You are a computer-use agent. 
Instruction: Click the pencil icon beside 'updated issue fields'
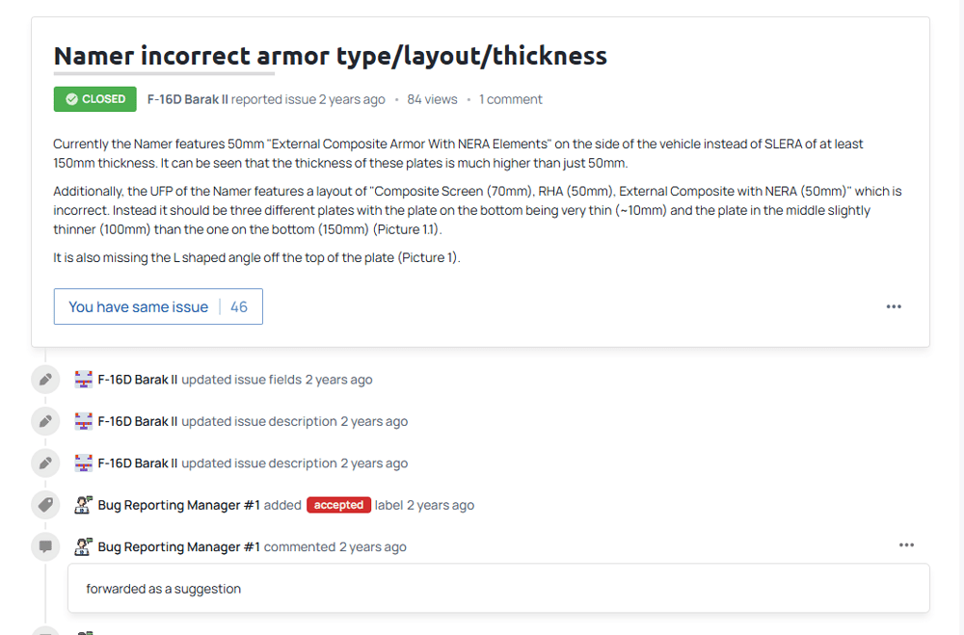point(45,380)
